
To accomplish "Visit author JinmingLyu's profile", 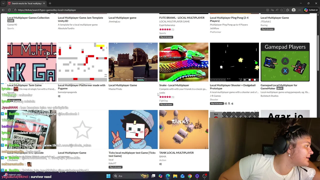I will coord(114,21).
